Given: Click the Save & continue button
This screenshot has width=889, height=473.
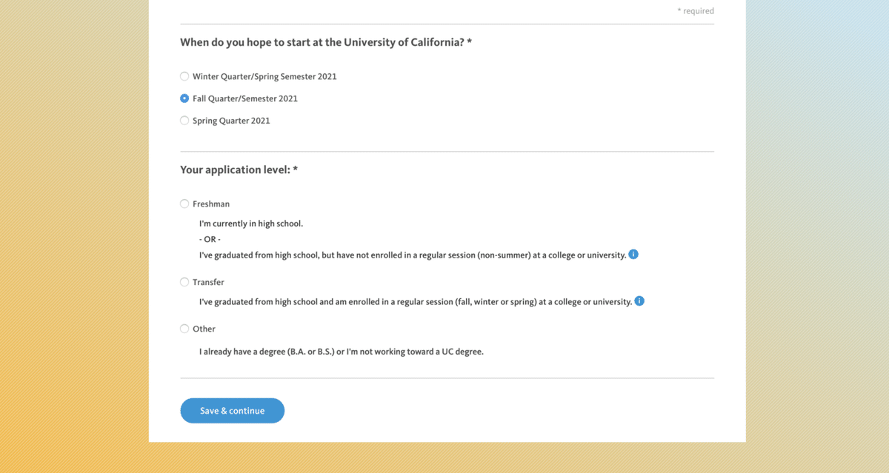Looking at the screenshot, I should point(232,411).
